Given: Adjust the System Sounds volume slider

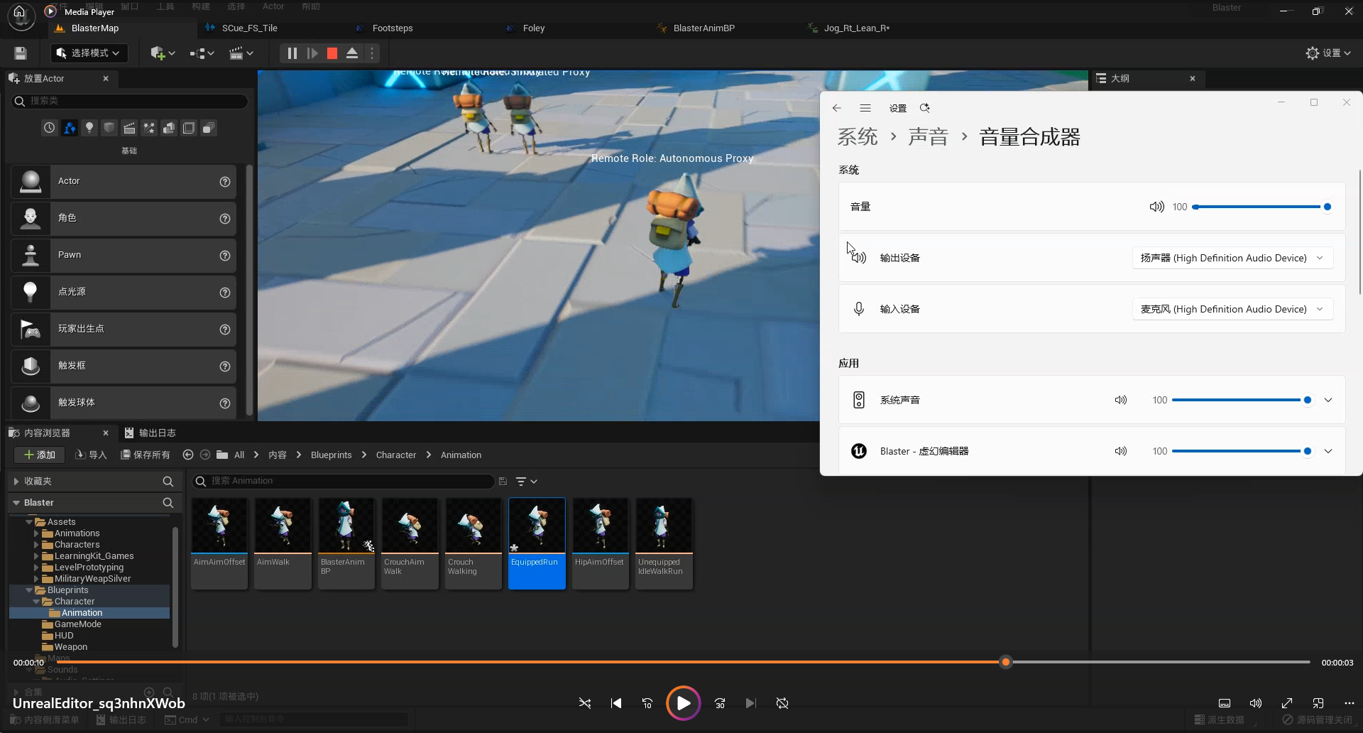Looking at the screenshot, I should (1241, 400).
